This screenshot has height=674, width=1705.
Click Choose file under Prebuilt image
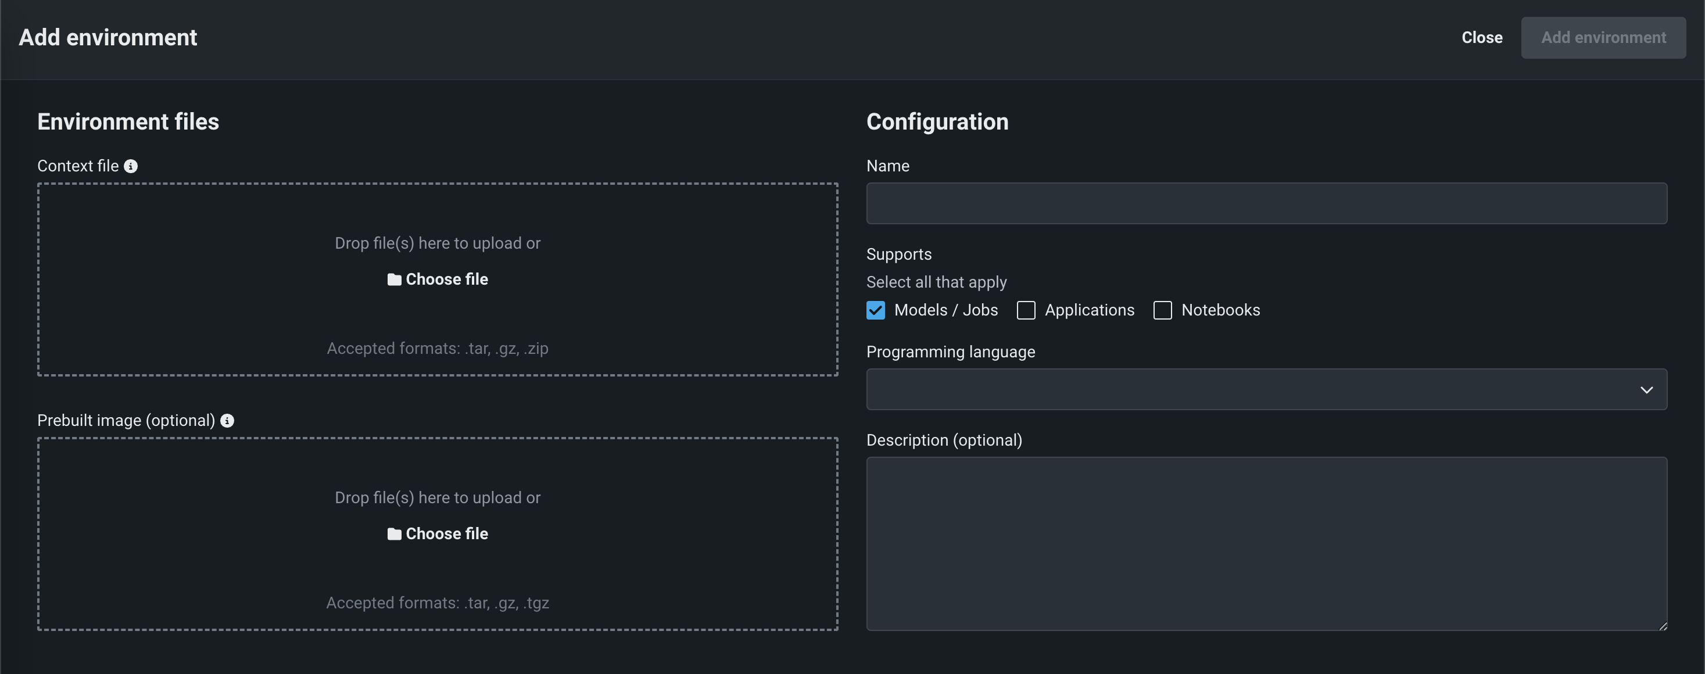pyautogui.click(x=447, y=533)
